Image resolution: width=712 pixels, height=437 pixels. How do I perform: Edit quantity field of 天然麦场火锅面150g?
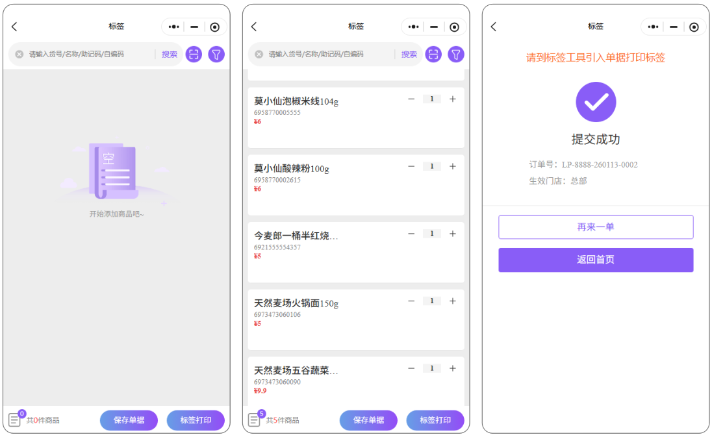432,301
